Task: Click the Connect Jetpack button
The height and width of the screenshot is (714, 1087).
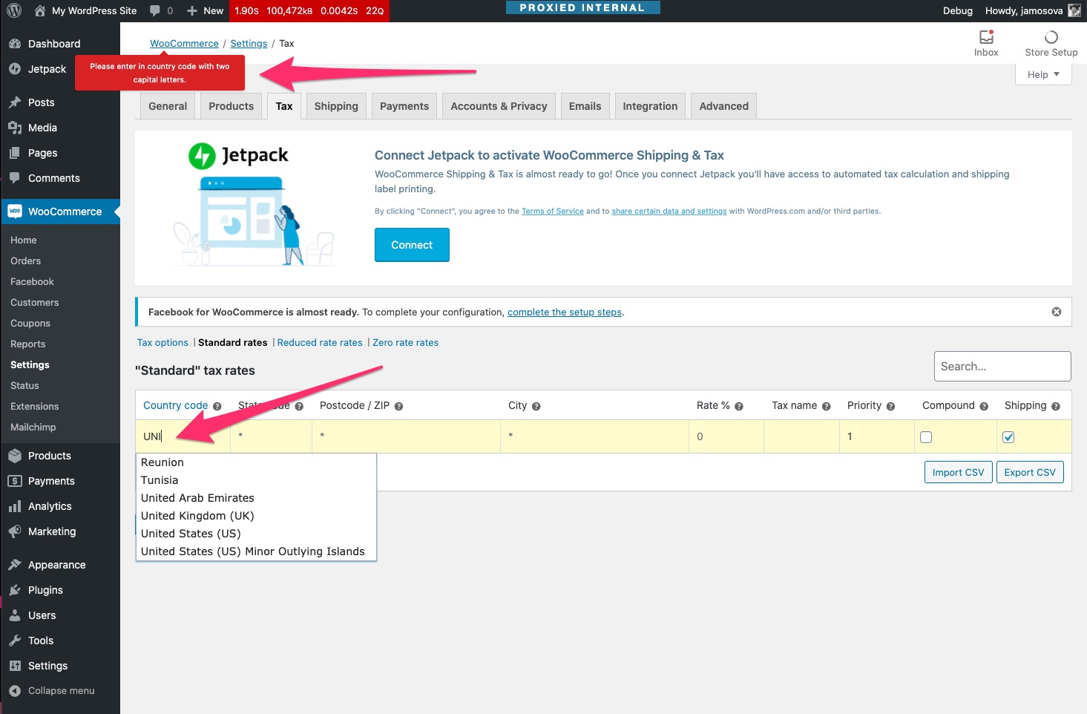Action: [412, 244]
